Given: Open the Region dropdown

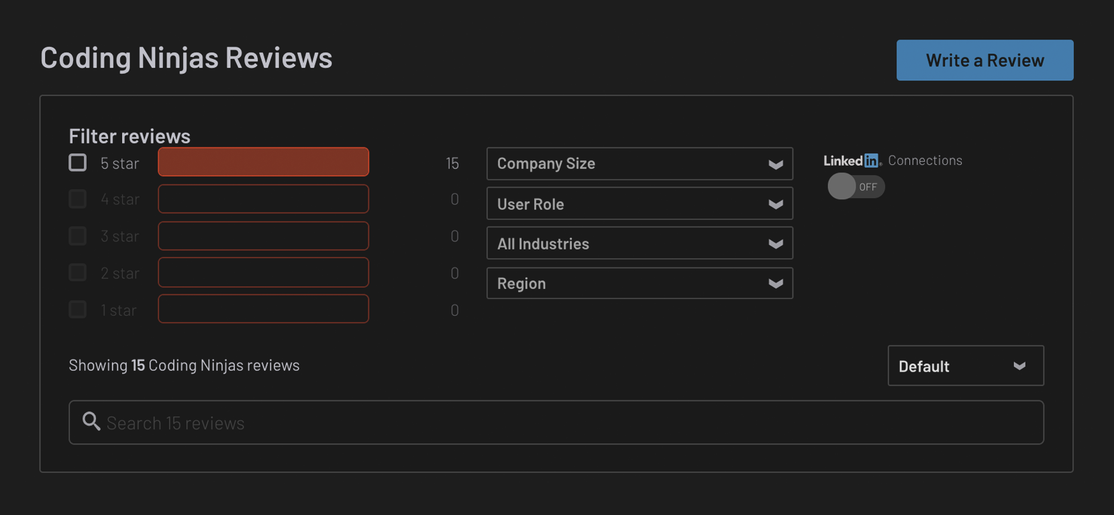Looking at the screenshot, I should pos(640,283).
